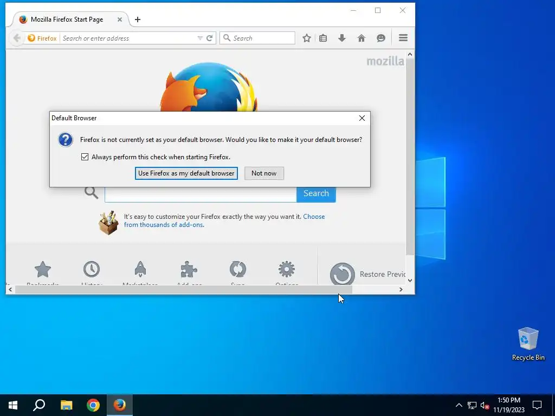Uncheck Always perform this check checkbox
Image resolution: width=555 pixels, height=416 pixels.
[x=85, y=157]
